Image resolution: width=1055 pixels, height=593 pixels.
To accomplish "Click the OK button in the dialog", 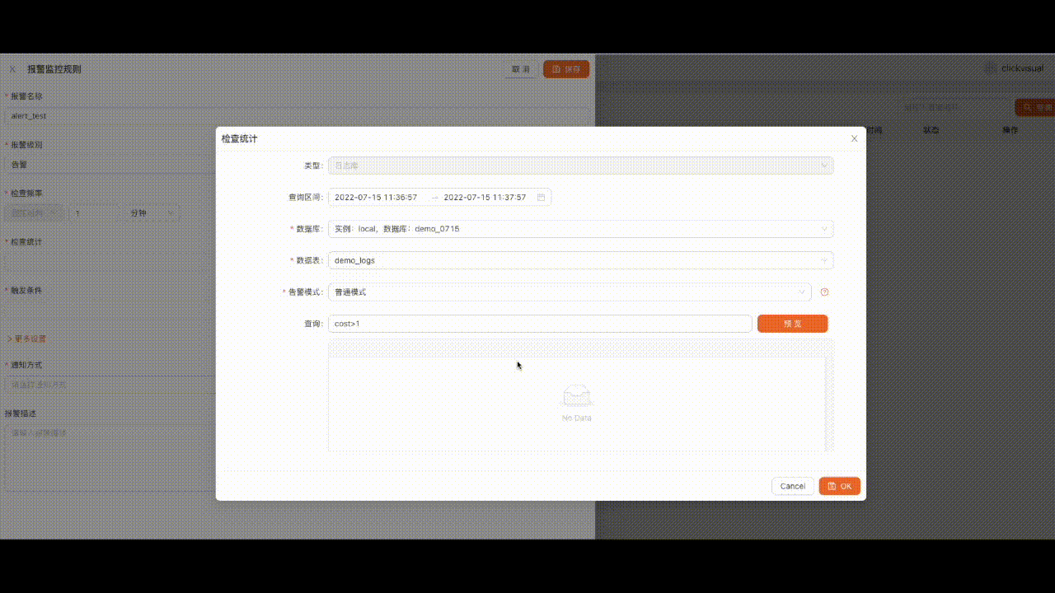I will tap(840, 486).
